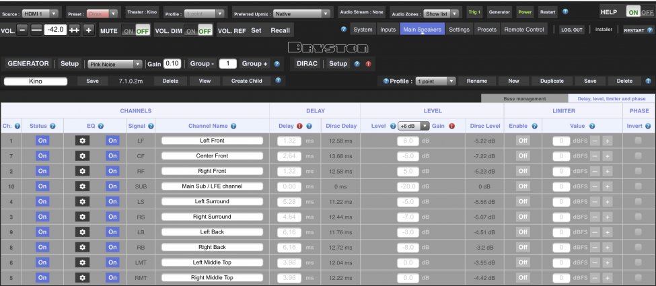Click red warning icon next to Gain header

point(452,126)
